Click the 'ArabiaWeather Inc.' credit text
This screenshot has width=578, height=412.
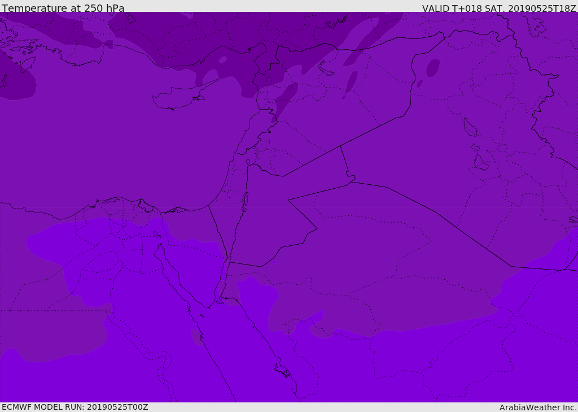point(538,407)
